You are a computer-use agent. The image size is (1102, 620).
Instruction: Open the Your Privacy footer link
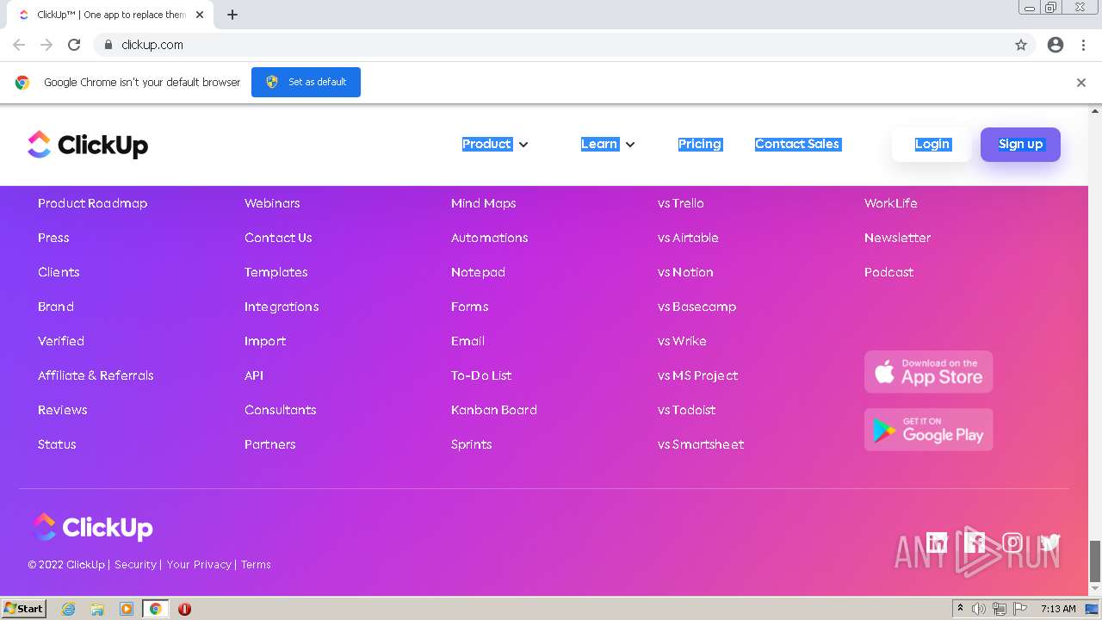pyautogui.click(x=199, y=565)
